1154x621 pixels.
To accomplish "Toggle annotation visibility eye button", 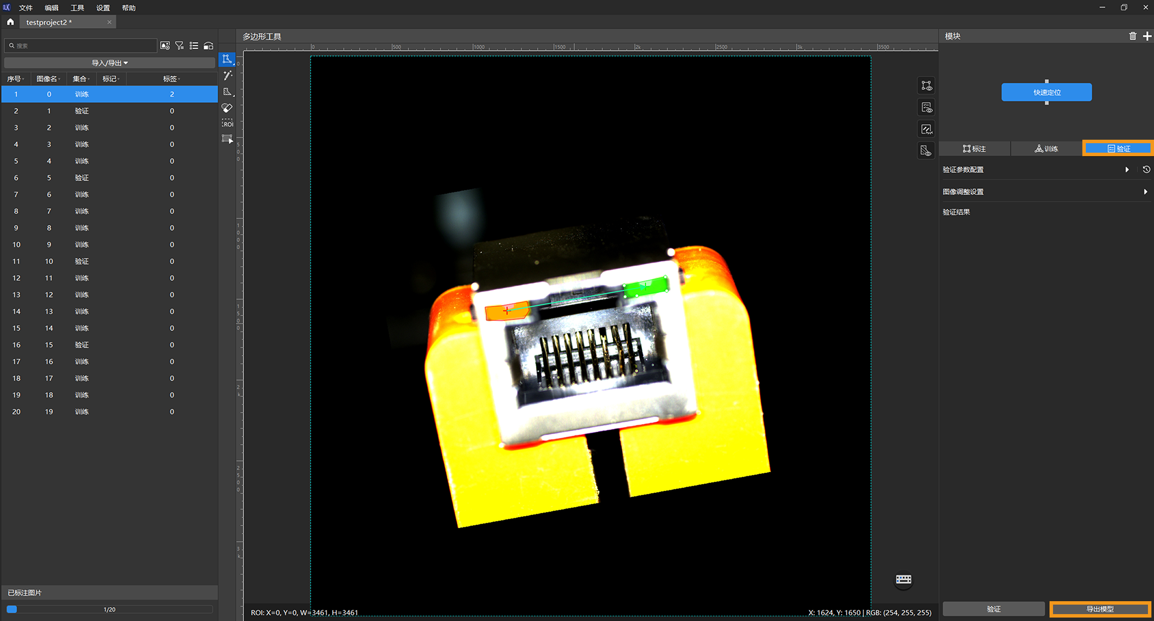I will pyautogui.click(x=927, y=85).
